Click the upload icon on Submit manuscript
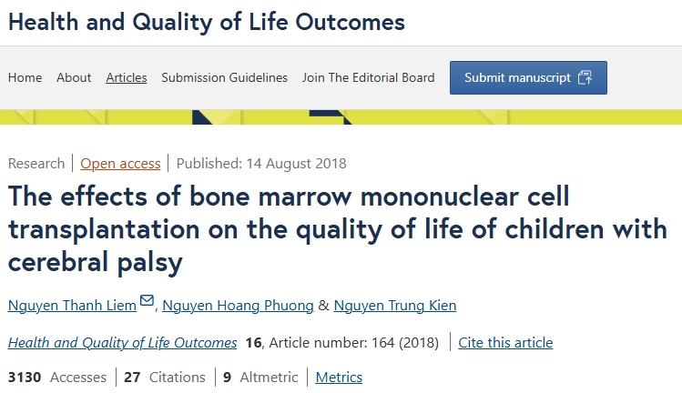The height and width of the screenshot is (393, 682). [585, 78]
